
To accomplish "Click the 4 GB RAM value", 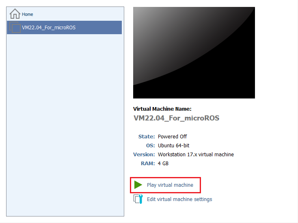I will click(x=163, y=164).
